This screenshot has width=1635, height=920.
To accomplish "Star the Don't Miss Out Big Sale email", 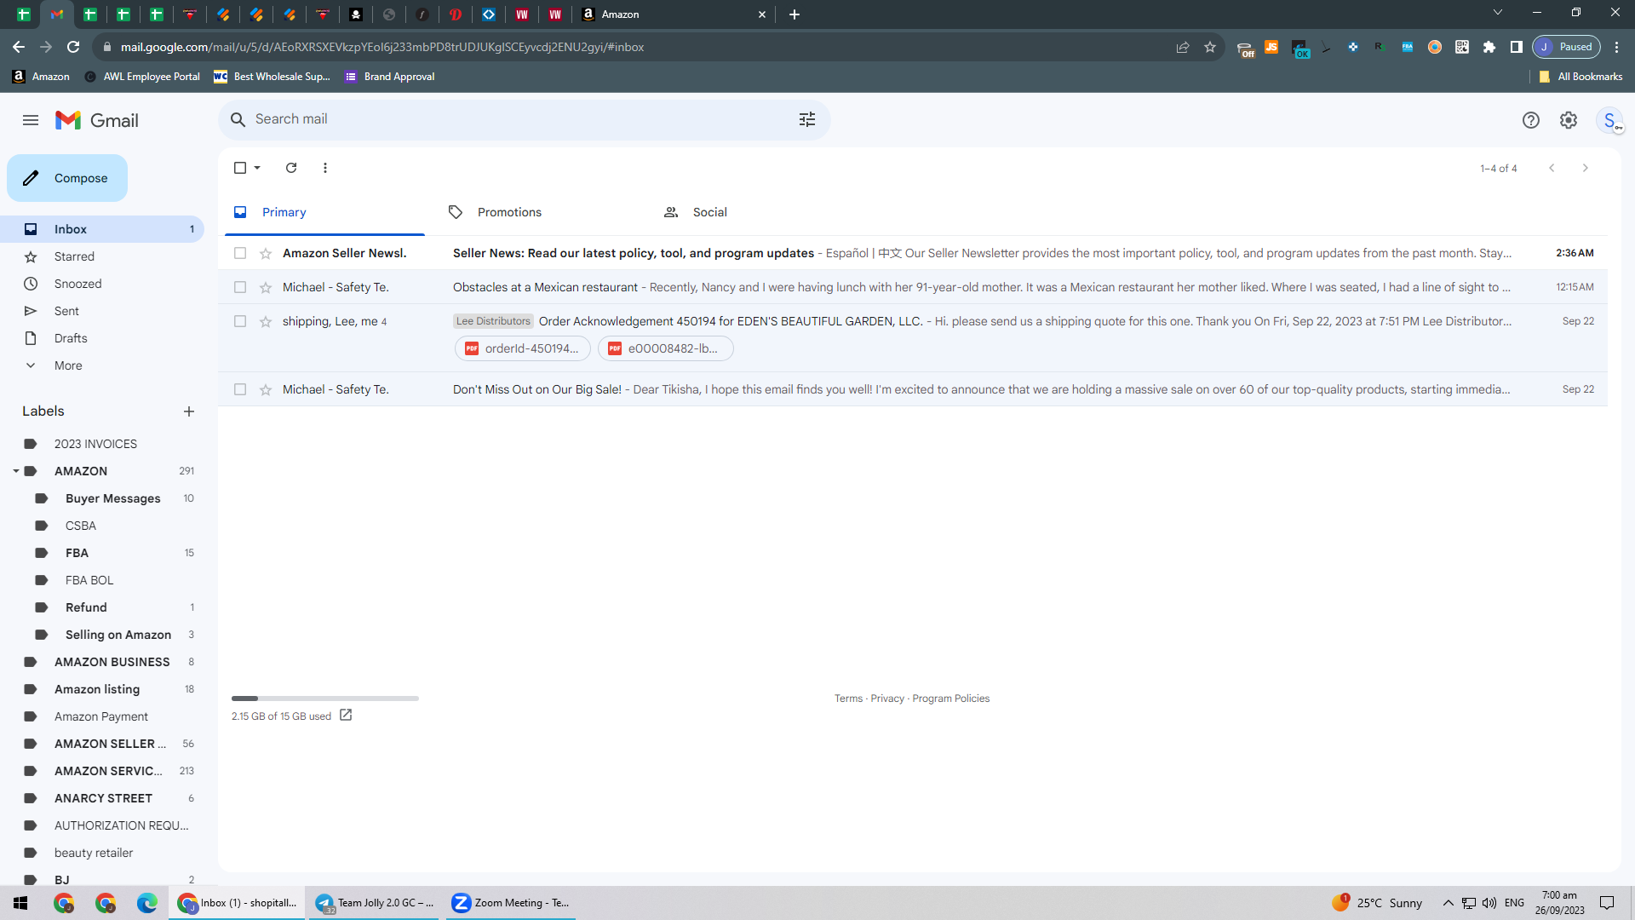I will coord(266,389).
